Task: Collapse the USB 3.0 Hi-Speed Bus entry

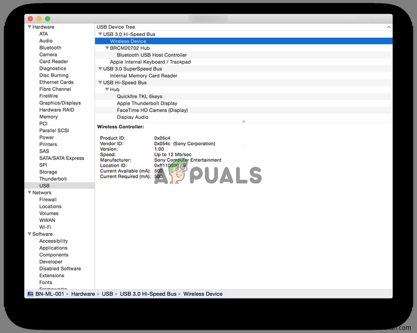Action: click(x=100, y=34)
